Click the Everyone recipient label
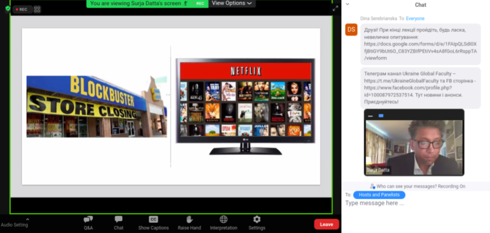The image size is (490, 233). [x=415, y=18]
